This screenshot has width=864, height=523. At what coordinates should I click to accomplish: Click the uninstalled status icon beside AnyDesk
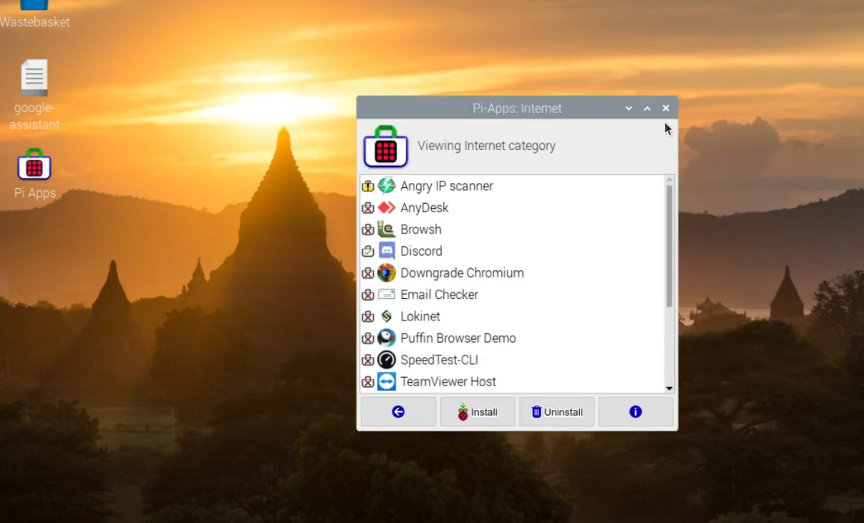[368, 208]
